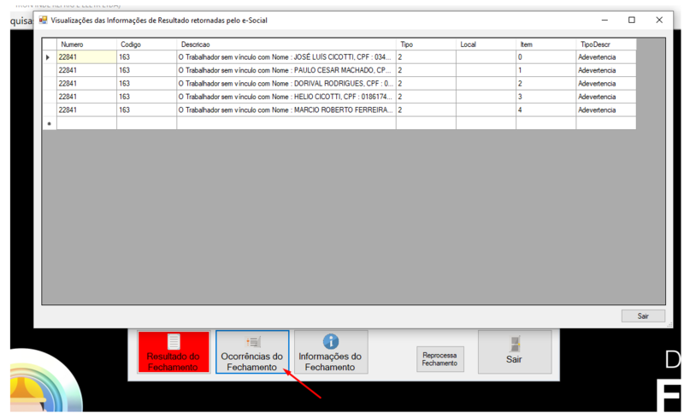
Task: Click the window icon in the title bar
Action: pyautogui.click(x=44, y=20)
